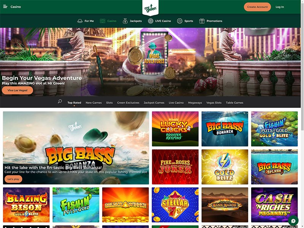Click the Log In link
This screenshot has height=228, width=304.
pyautogui.click(x=280, y=7)
